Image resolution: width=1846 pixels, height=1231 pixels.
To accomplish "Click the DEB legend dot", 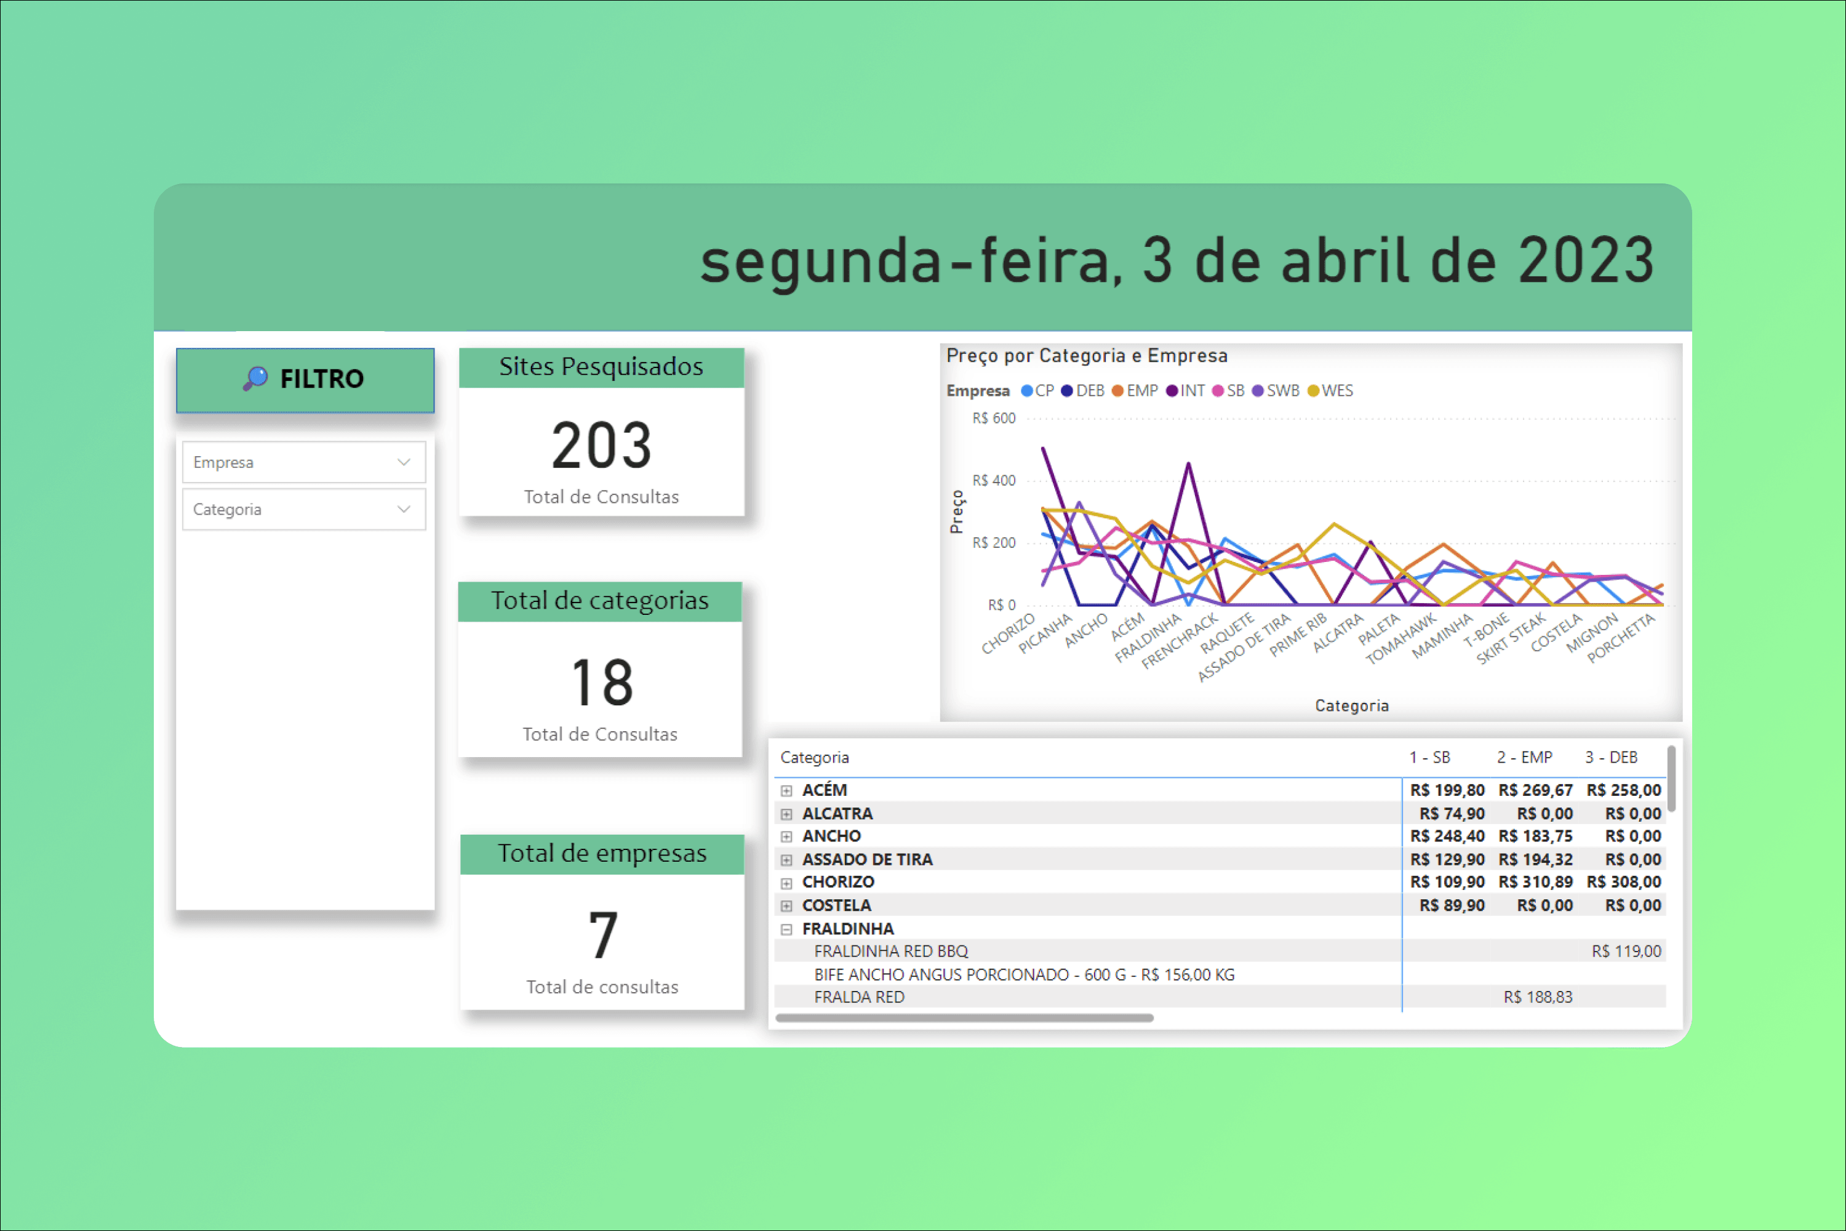I will [x=1066, y=391].
